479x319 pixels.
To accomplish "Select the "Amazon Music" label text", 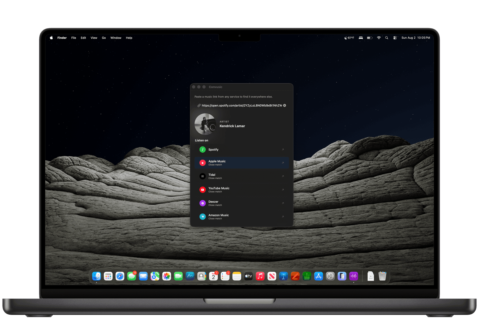I will (218, 215).
